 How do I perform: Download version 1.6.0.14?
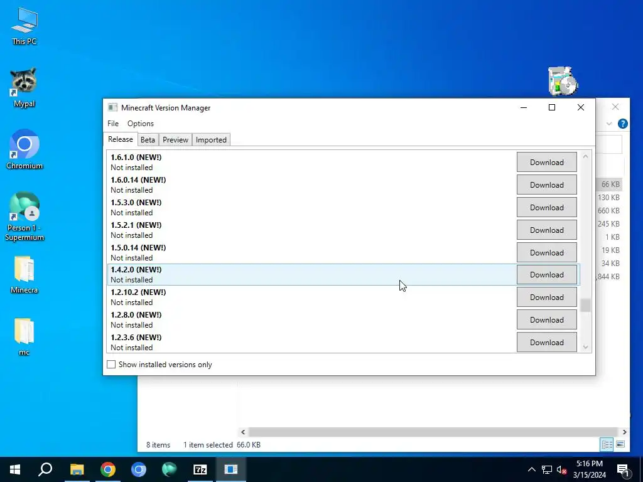point(547,185)
